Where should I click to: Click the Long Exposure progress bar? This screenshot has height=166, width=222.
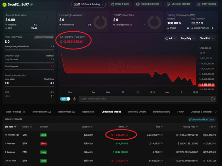coord(29,63)
